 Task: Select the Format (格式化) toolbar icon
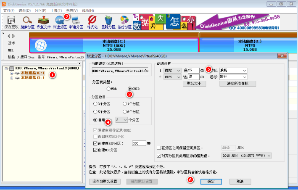(x=92, y=22)
